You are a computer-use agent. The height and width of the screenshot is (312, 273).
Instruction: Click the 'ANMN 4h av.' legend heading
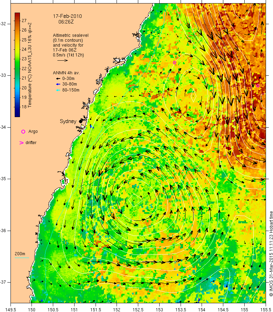coord(66,73)
